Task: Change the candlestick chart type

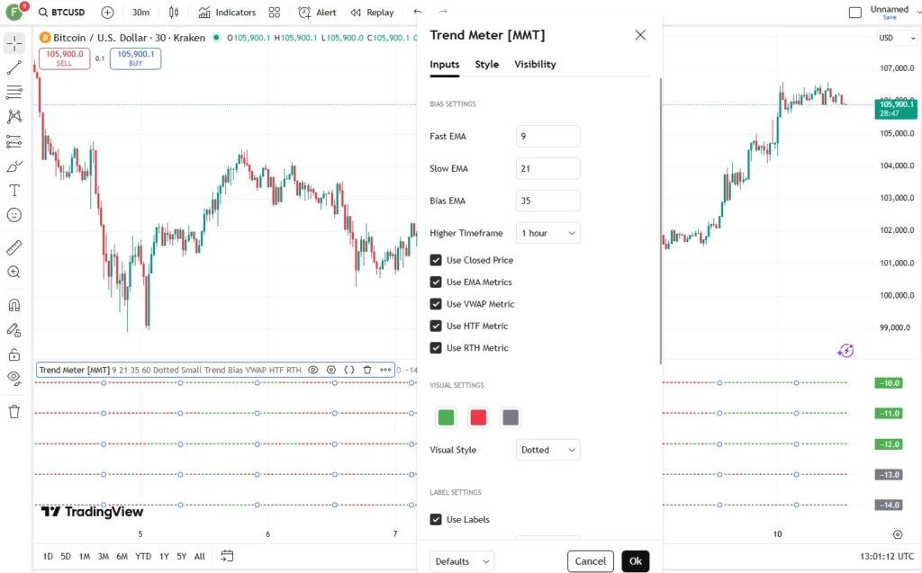Action: point(174,13)
